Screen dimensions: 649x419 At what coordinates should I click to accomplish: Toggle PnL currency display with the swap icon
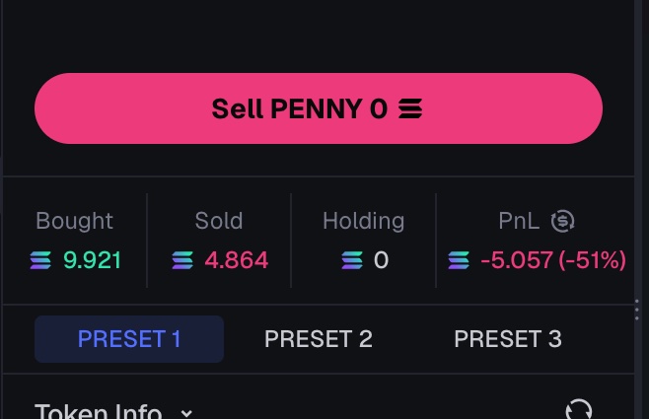[x=562, y=221]
